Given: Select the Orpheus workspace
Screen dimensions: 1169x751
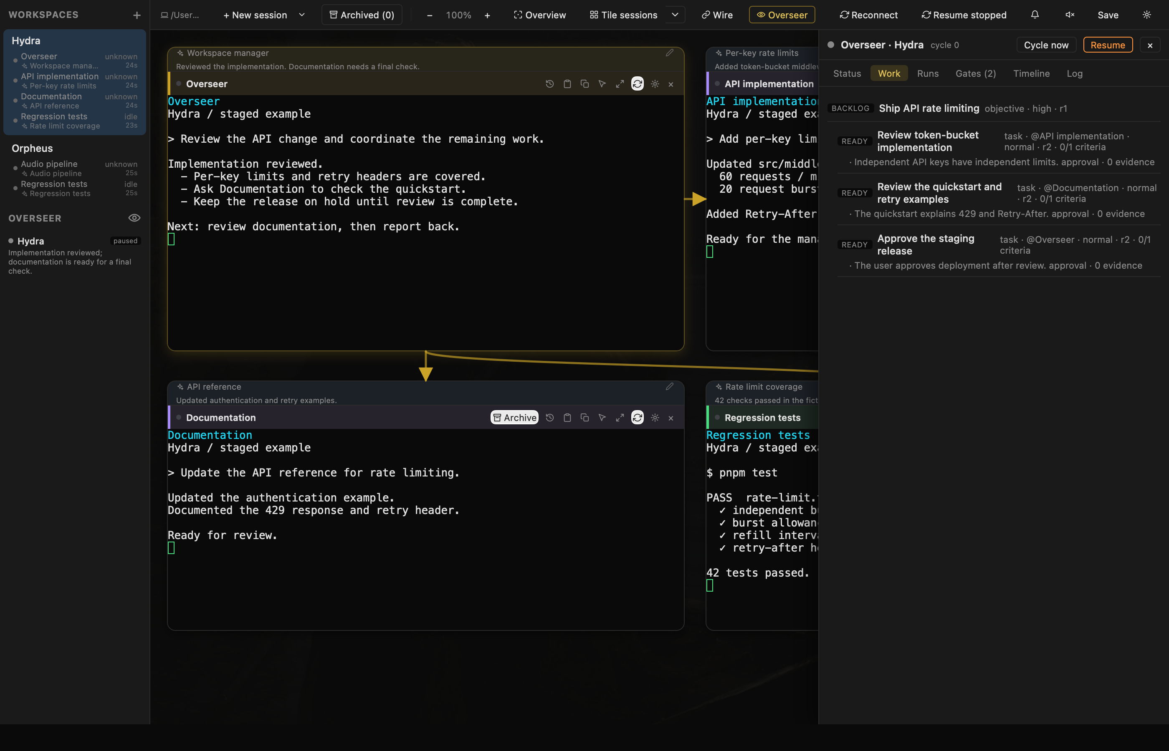Looking at the screenshot, I should pyautogui.click(x=32, y=148).
